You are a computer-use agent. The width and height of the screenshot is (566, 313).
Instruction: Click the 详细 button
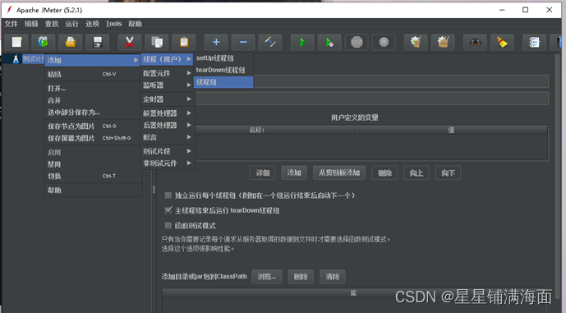[262, 173]
